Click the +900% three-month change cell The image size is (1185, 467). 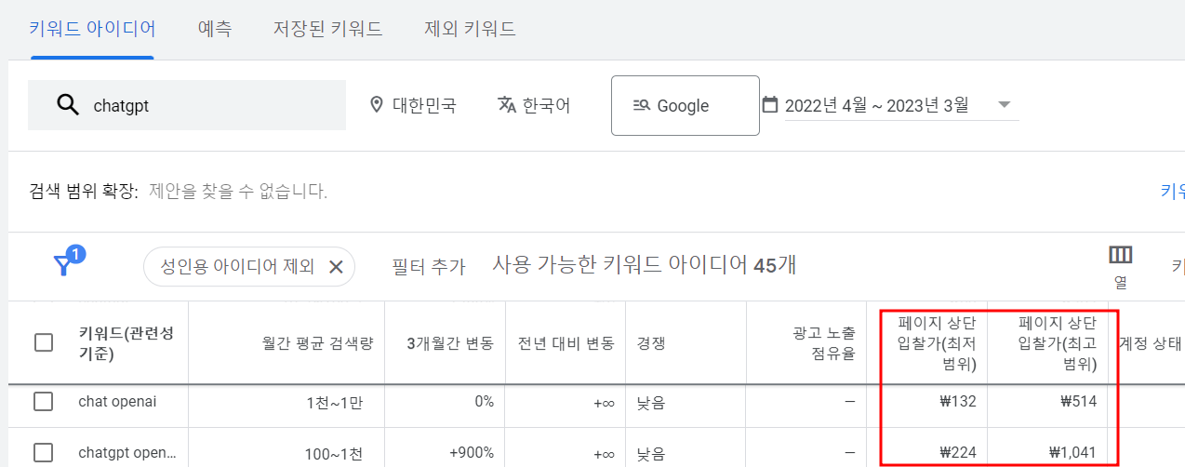click(471, 453)
